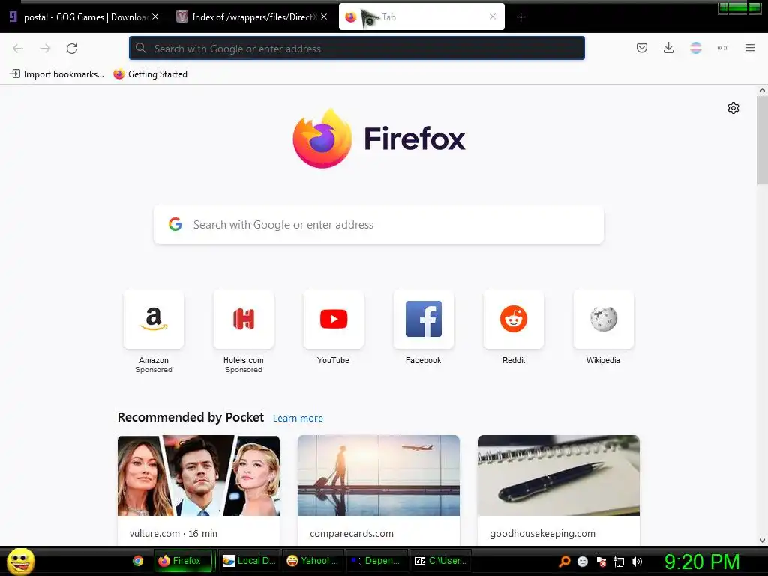The image size is (768, 576).
Task: Open the Firefox hamburger application menu
Action: coord(750,48)
